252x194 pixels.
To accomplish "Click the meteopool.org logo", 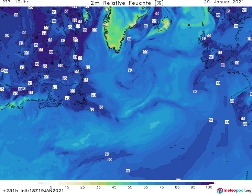I will pos(234,191).
